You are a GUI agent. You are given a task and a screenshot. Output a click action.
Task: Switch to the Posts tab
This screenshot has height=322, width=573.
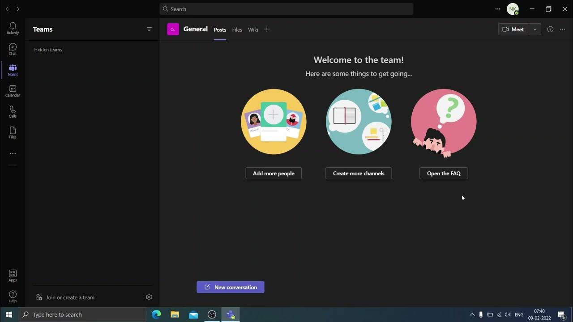coord(220,30)
